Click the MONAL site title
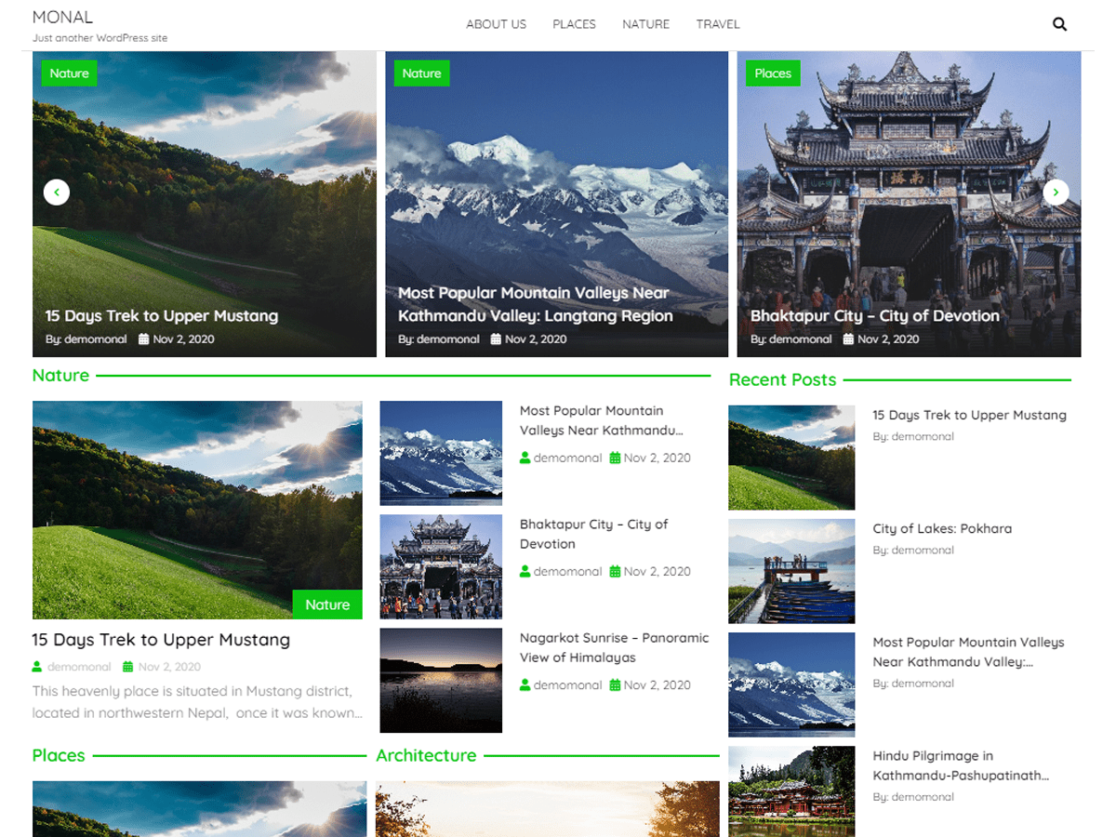The width and height of the screenshot is (1116, 837). pyautogui.click(x=62, y=17)
